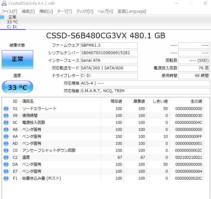Click the disk status orb above drive tab
This screenshot has width=211, height=199.
[2, 17]
